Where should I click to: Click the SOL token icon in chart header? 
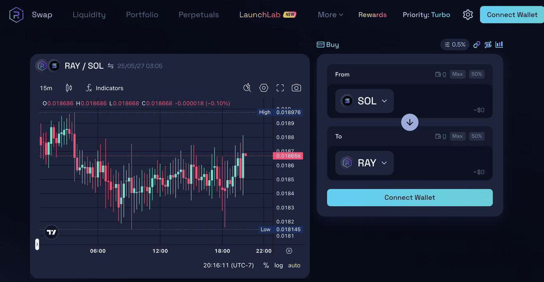pyautogui.click(x=54, y=66)
